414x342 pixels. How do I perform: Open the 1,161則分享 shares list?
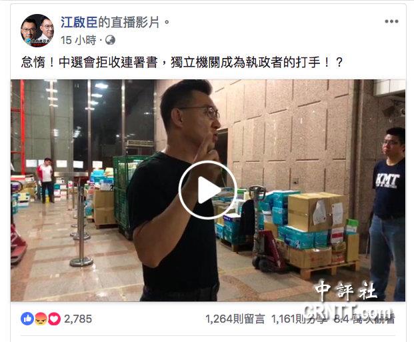coord(299,319)
